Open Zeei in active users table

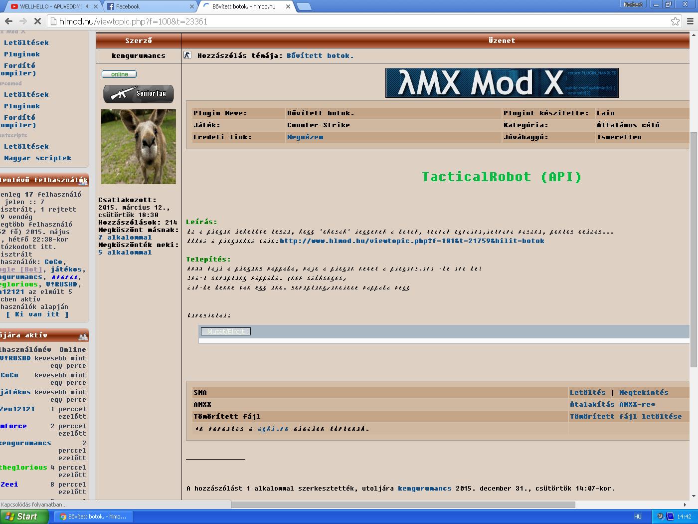pyautogui.click(x=9, y=485)
